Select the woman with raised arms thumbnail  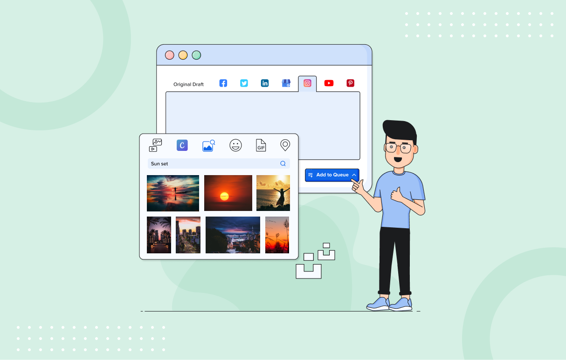click(x=273, y=193)
